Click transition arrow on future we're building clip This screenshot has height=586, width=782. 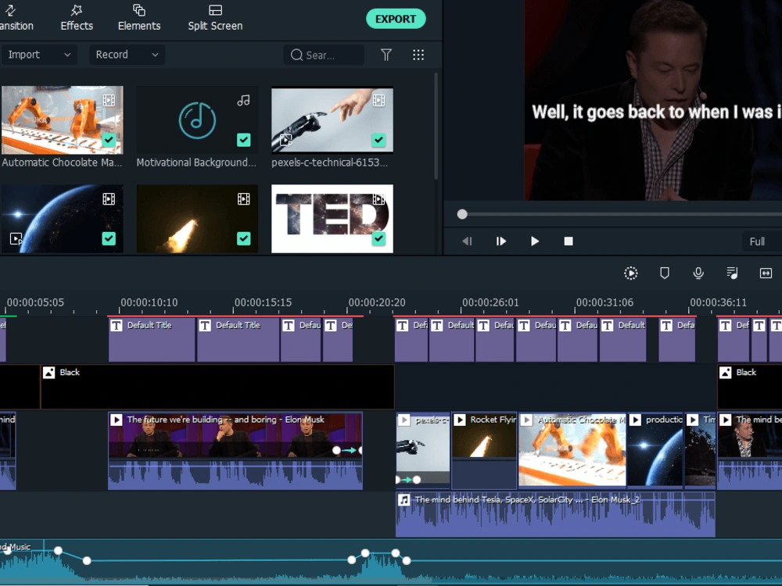coord(348,450)
